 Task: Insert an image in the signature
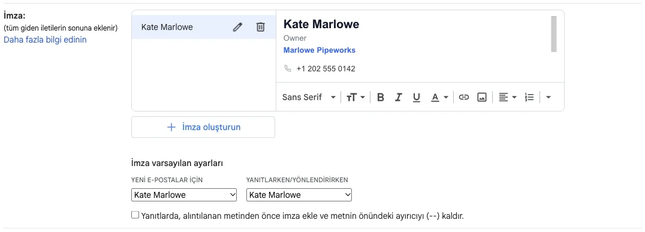(482, 98)
